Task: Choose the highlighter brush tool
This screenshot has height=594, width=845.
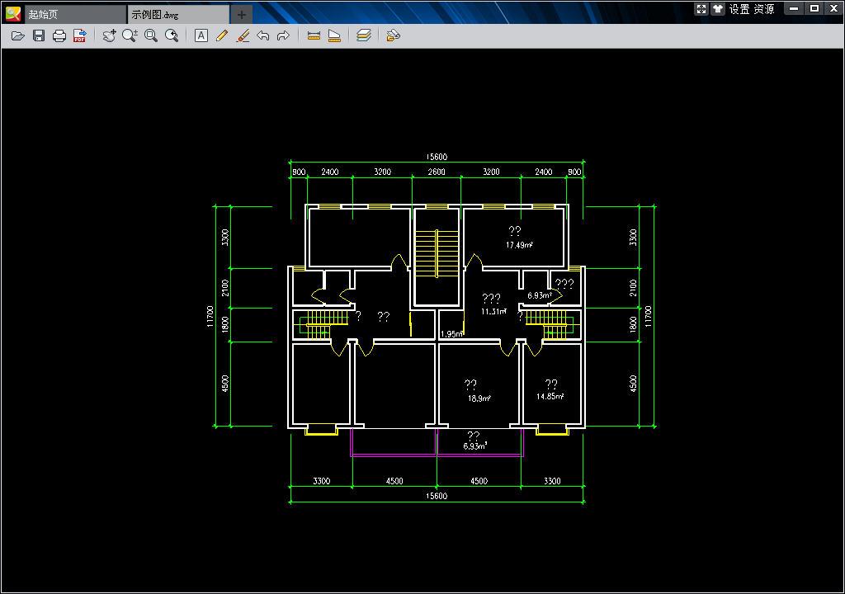Action: click(243, 35)
